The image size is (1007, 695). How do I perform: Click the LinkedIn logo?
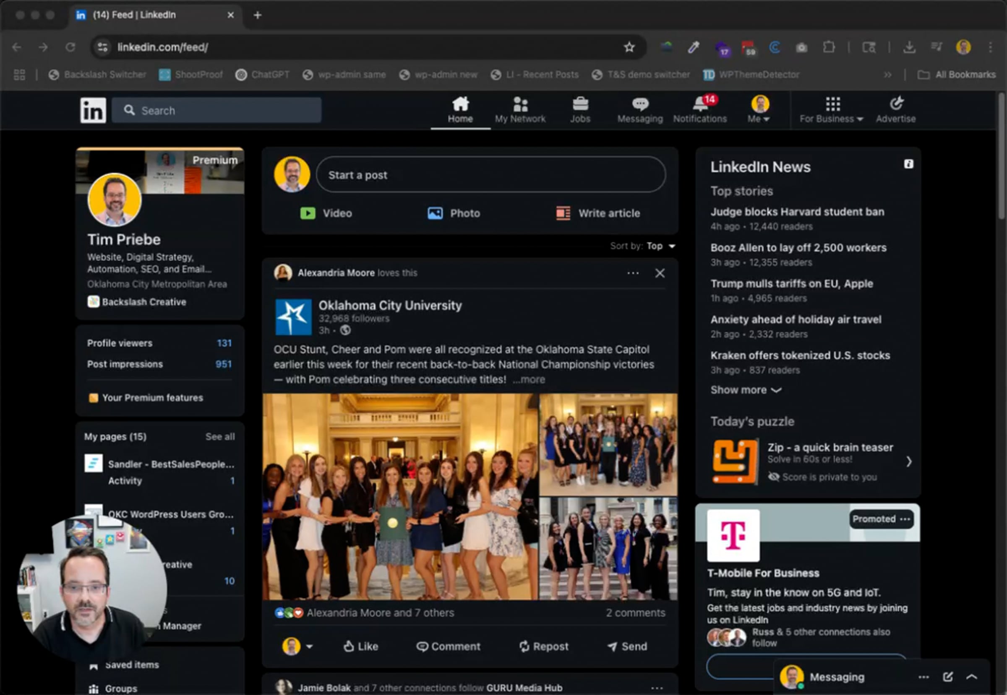[x=93, y=110]
